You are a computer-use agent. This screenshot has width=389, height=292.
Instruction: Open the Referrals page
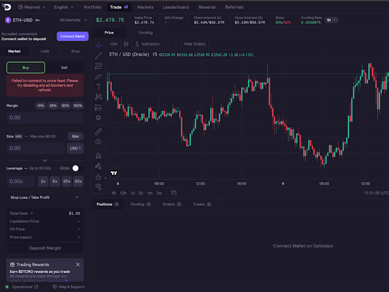(234, 7)
